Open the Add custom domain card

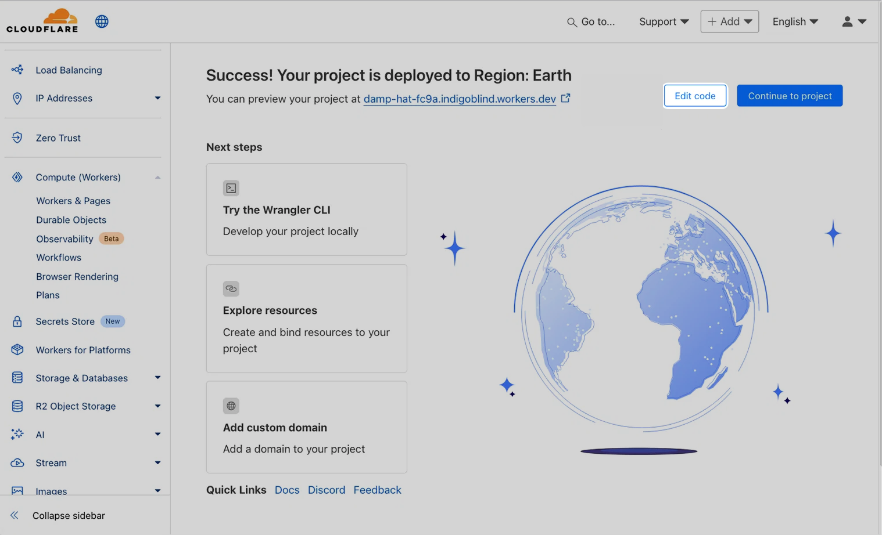307,427
